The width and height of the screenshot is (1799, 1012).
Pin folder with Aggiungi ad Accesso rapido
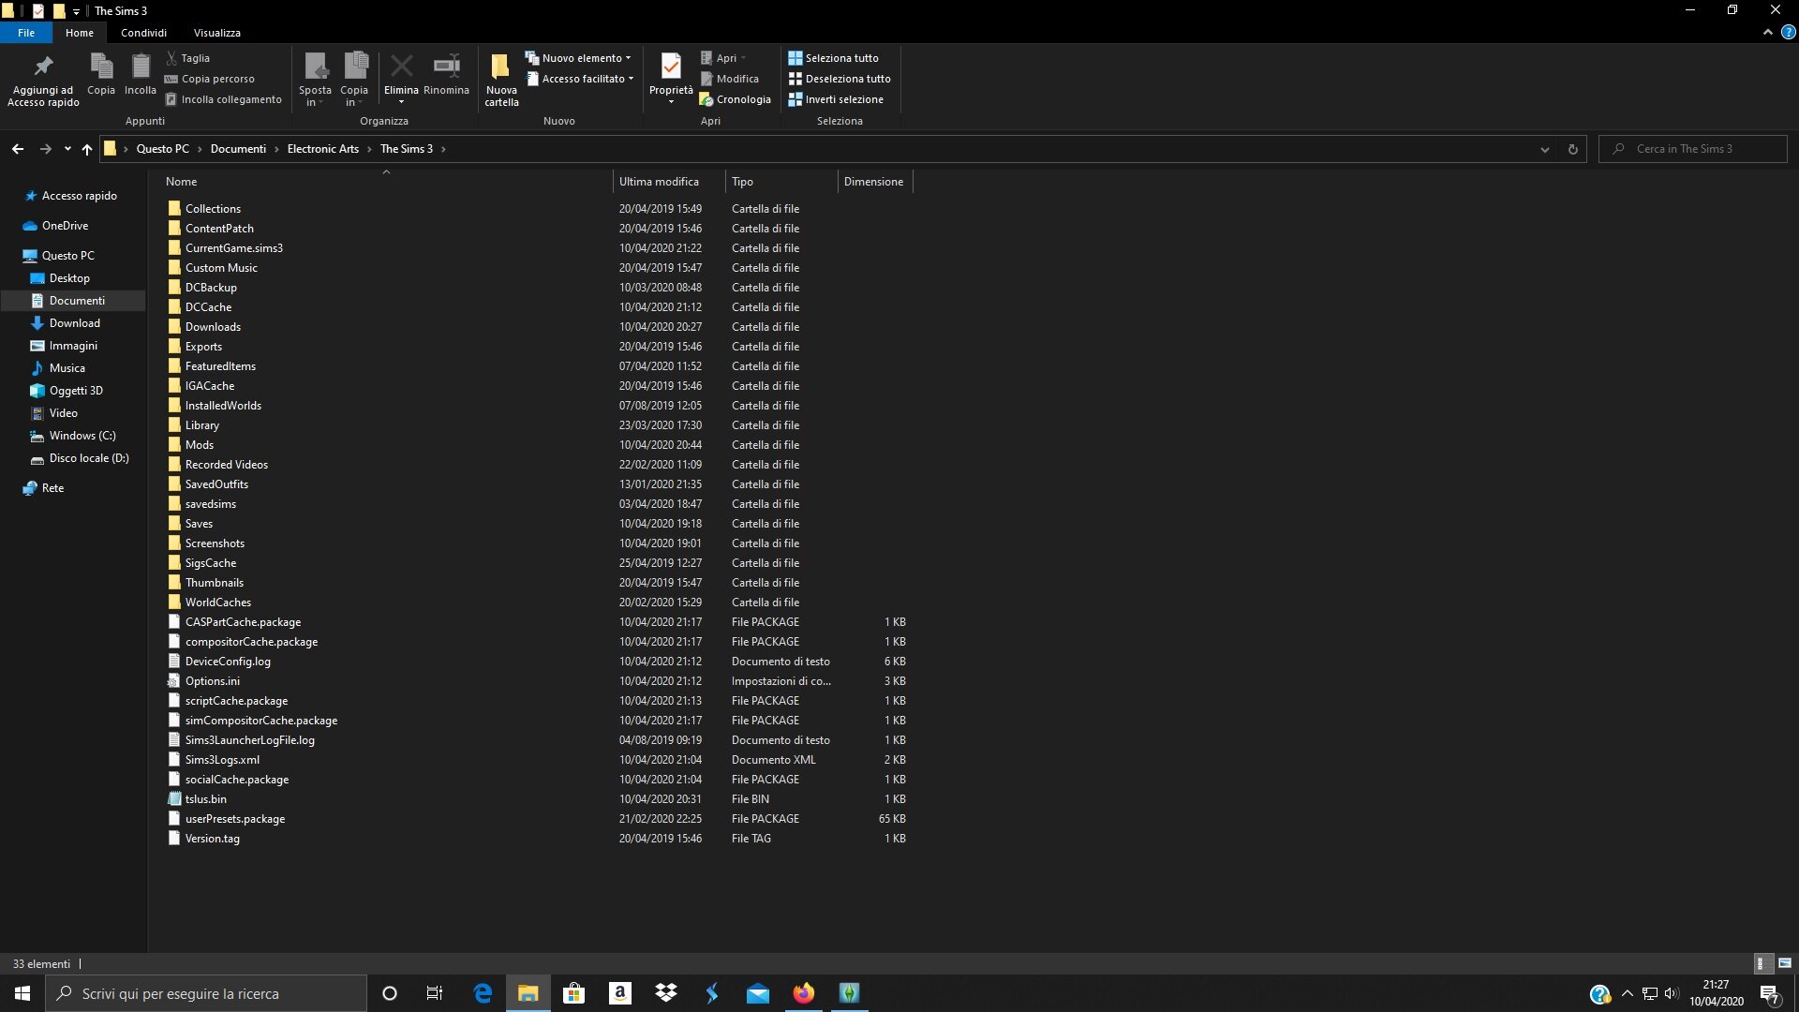43,81
